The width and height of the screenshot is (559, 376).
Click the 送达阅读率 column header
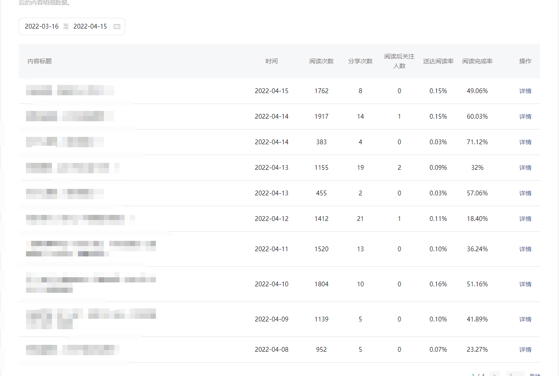coord(438,61)
